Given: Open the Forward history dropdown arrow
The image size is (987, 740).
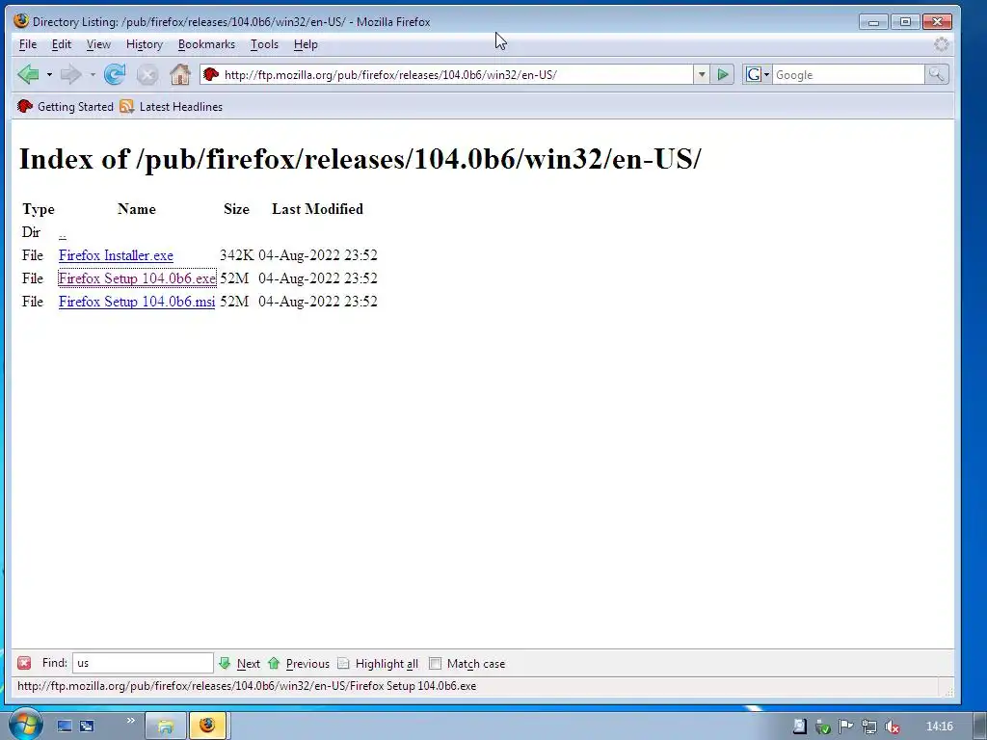Looking at the screenshot, I should (x=93, y=75).
